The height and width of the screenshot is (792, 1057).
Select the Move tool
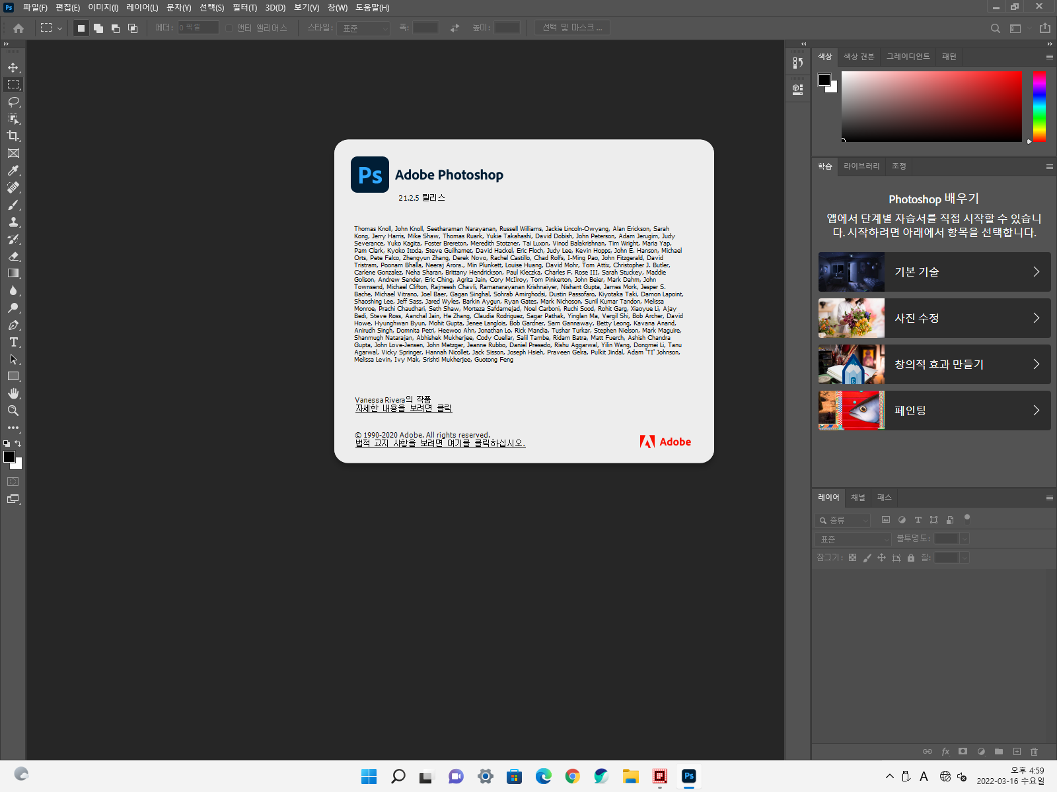pos(13,67)
